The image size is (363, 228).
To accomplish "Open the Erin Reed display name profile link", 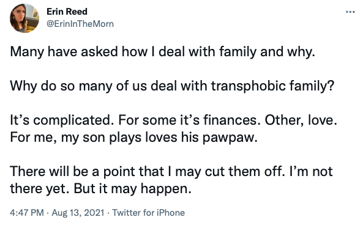I will pyautogui.click(x=67, y=12).
